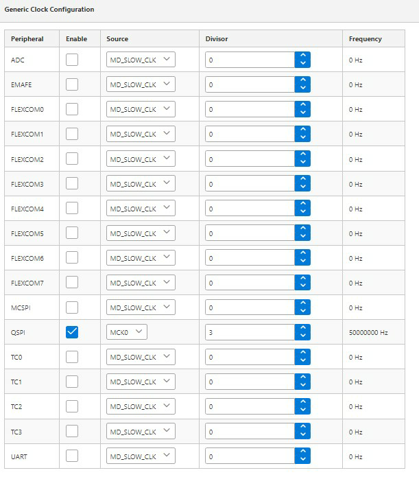Screen dimensions: 419x477
Task: Open the FLEXCOM0 source dropdown
Action: point(141,109)
